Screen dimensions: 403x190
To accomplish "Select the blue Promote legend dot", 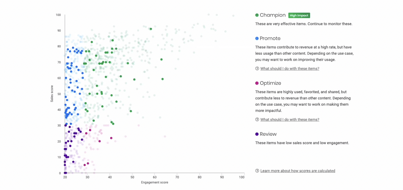I will pos(257,38).
